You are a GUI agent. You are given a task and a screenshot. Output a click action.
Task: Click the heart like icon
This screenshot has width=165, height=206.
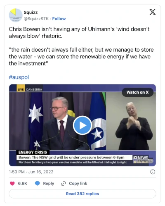(x=12, y=184)
